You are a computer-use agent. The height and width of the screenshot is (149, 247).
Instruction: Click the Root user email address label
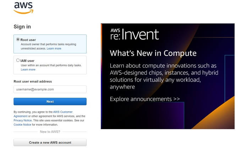pyautogui.click(x=33, y=81)
